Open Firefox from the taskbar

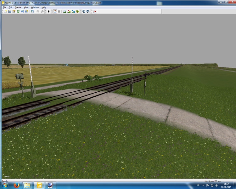coord(16,185)
